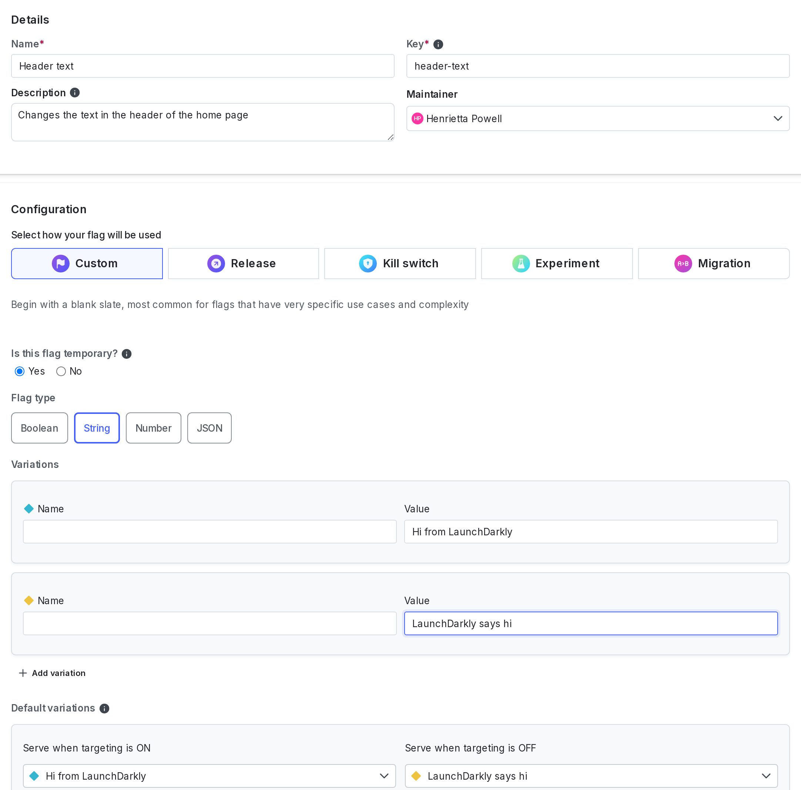Choose the Experiment flag template
This screenshot has width=801, height=790.
pyautogui.click(x=557, y=264)
